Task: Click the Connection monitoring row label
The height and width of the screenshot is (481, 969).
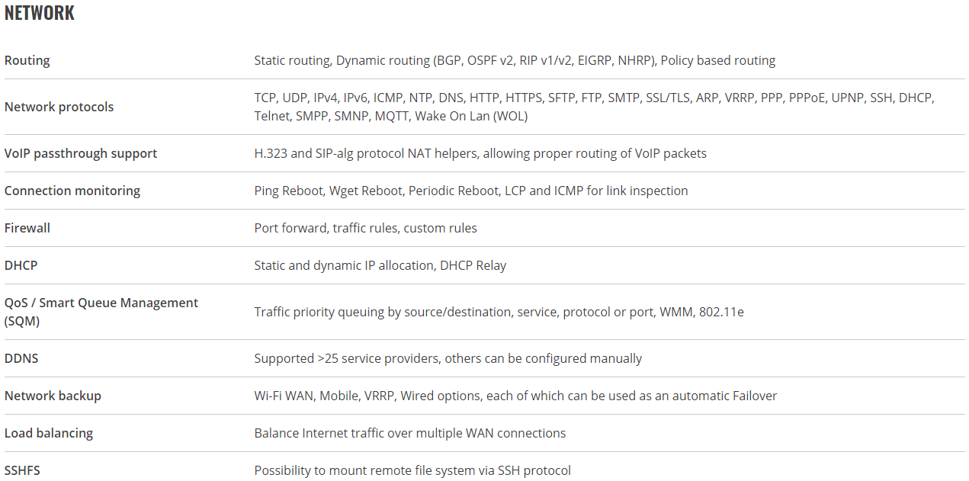Action: click(x=72, y=191)
